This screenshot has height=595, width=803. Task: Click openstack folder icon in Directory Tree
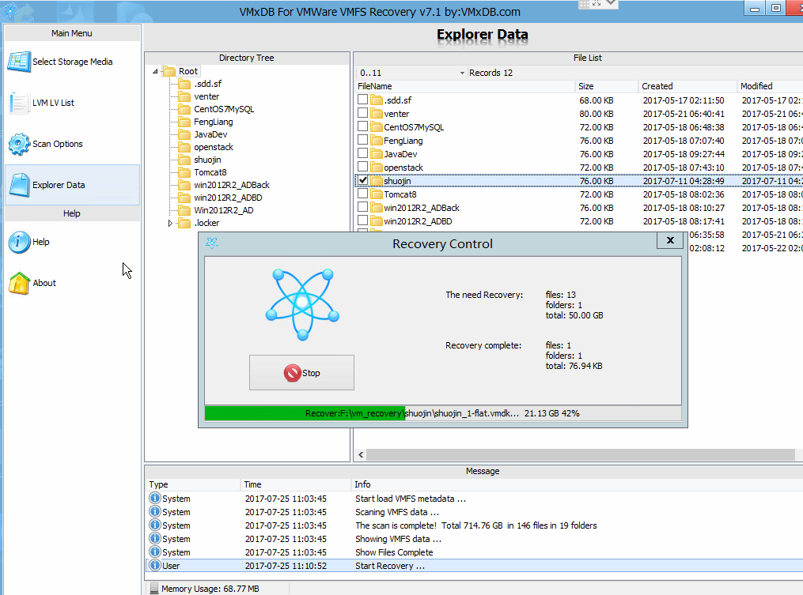[x=184, y=147]
